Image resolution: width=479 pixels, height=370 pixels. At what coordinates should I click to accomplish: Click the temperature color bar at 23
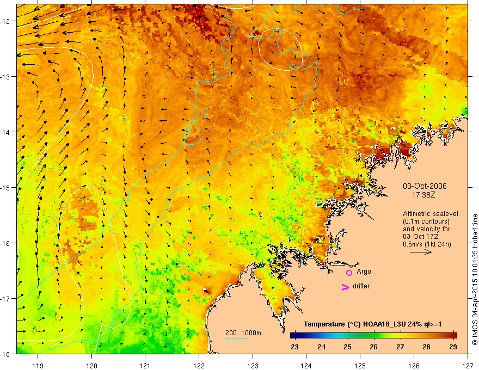(x=294, y=336)
